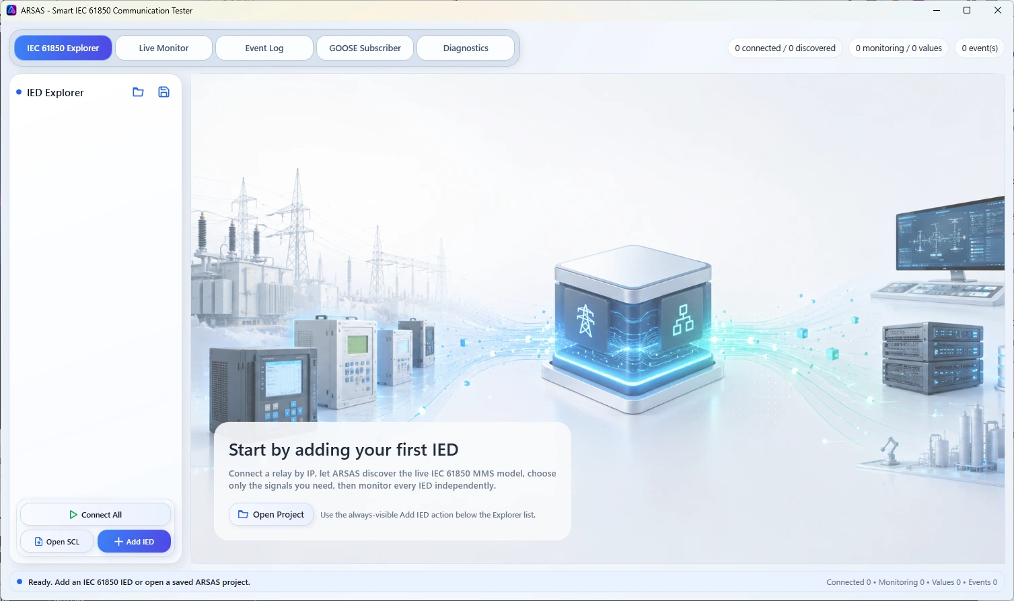Click the 'IED Explorer' panel heading

coord(55,93)
